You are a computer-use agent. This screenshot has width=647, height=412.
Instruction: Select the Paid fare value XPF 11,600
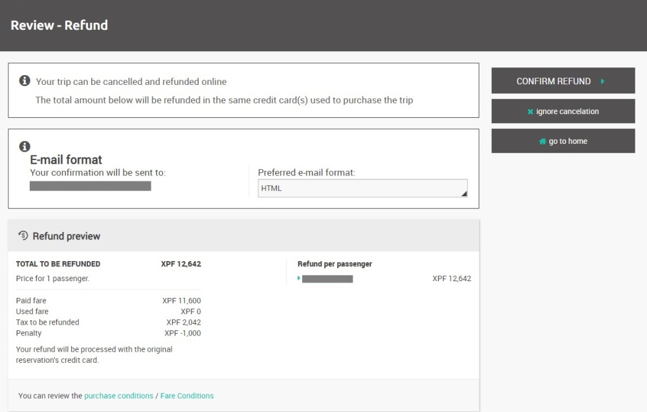pyautogui.click(x=182, y=301)
